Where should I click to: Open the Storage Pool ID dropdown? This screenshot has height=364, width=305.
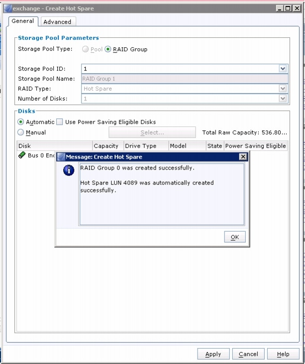(x=283, y=69)
